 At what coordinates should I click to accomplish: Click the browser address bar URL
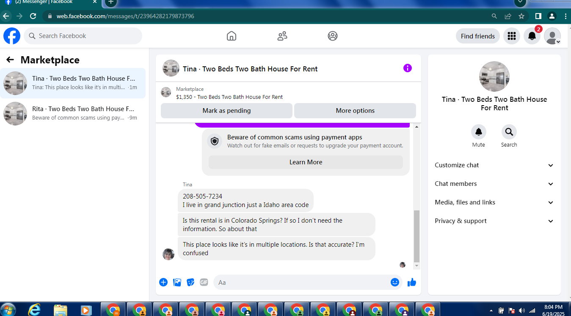125,16
